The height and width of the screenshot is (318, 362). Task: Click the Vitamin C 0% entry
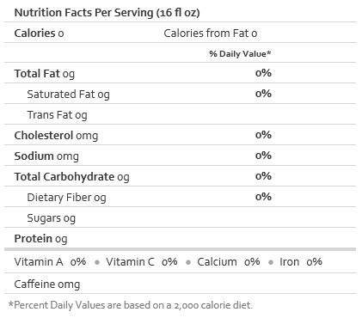tap(142, 262)
